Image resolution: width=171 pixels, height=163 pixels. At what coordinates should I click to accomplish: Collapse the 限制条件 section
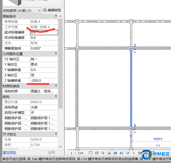(x=56, y=16)
